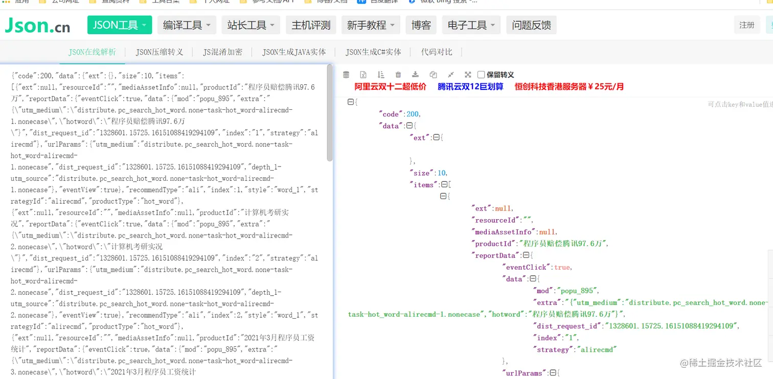Click the value 200 in tree
This screenshot has height=379, width=773.
click(413, 114)
